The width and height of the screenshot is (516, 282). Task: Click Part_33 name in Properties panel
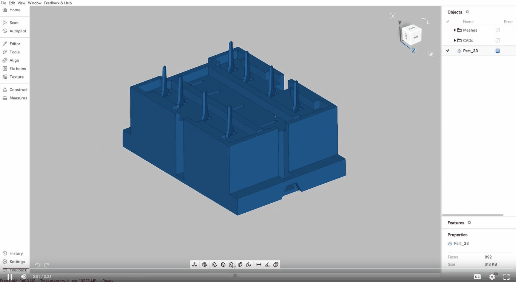461,244
